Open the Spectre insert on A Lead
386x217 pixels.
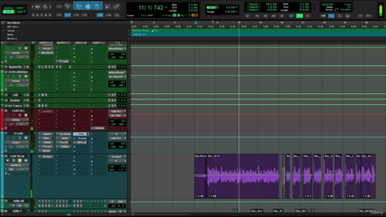click(x=46, y=134)
